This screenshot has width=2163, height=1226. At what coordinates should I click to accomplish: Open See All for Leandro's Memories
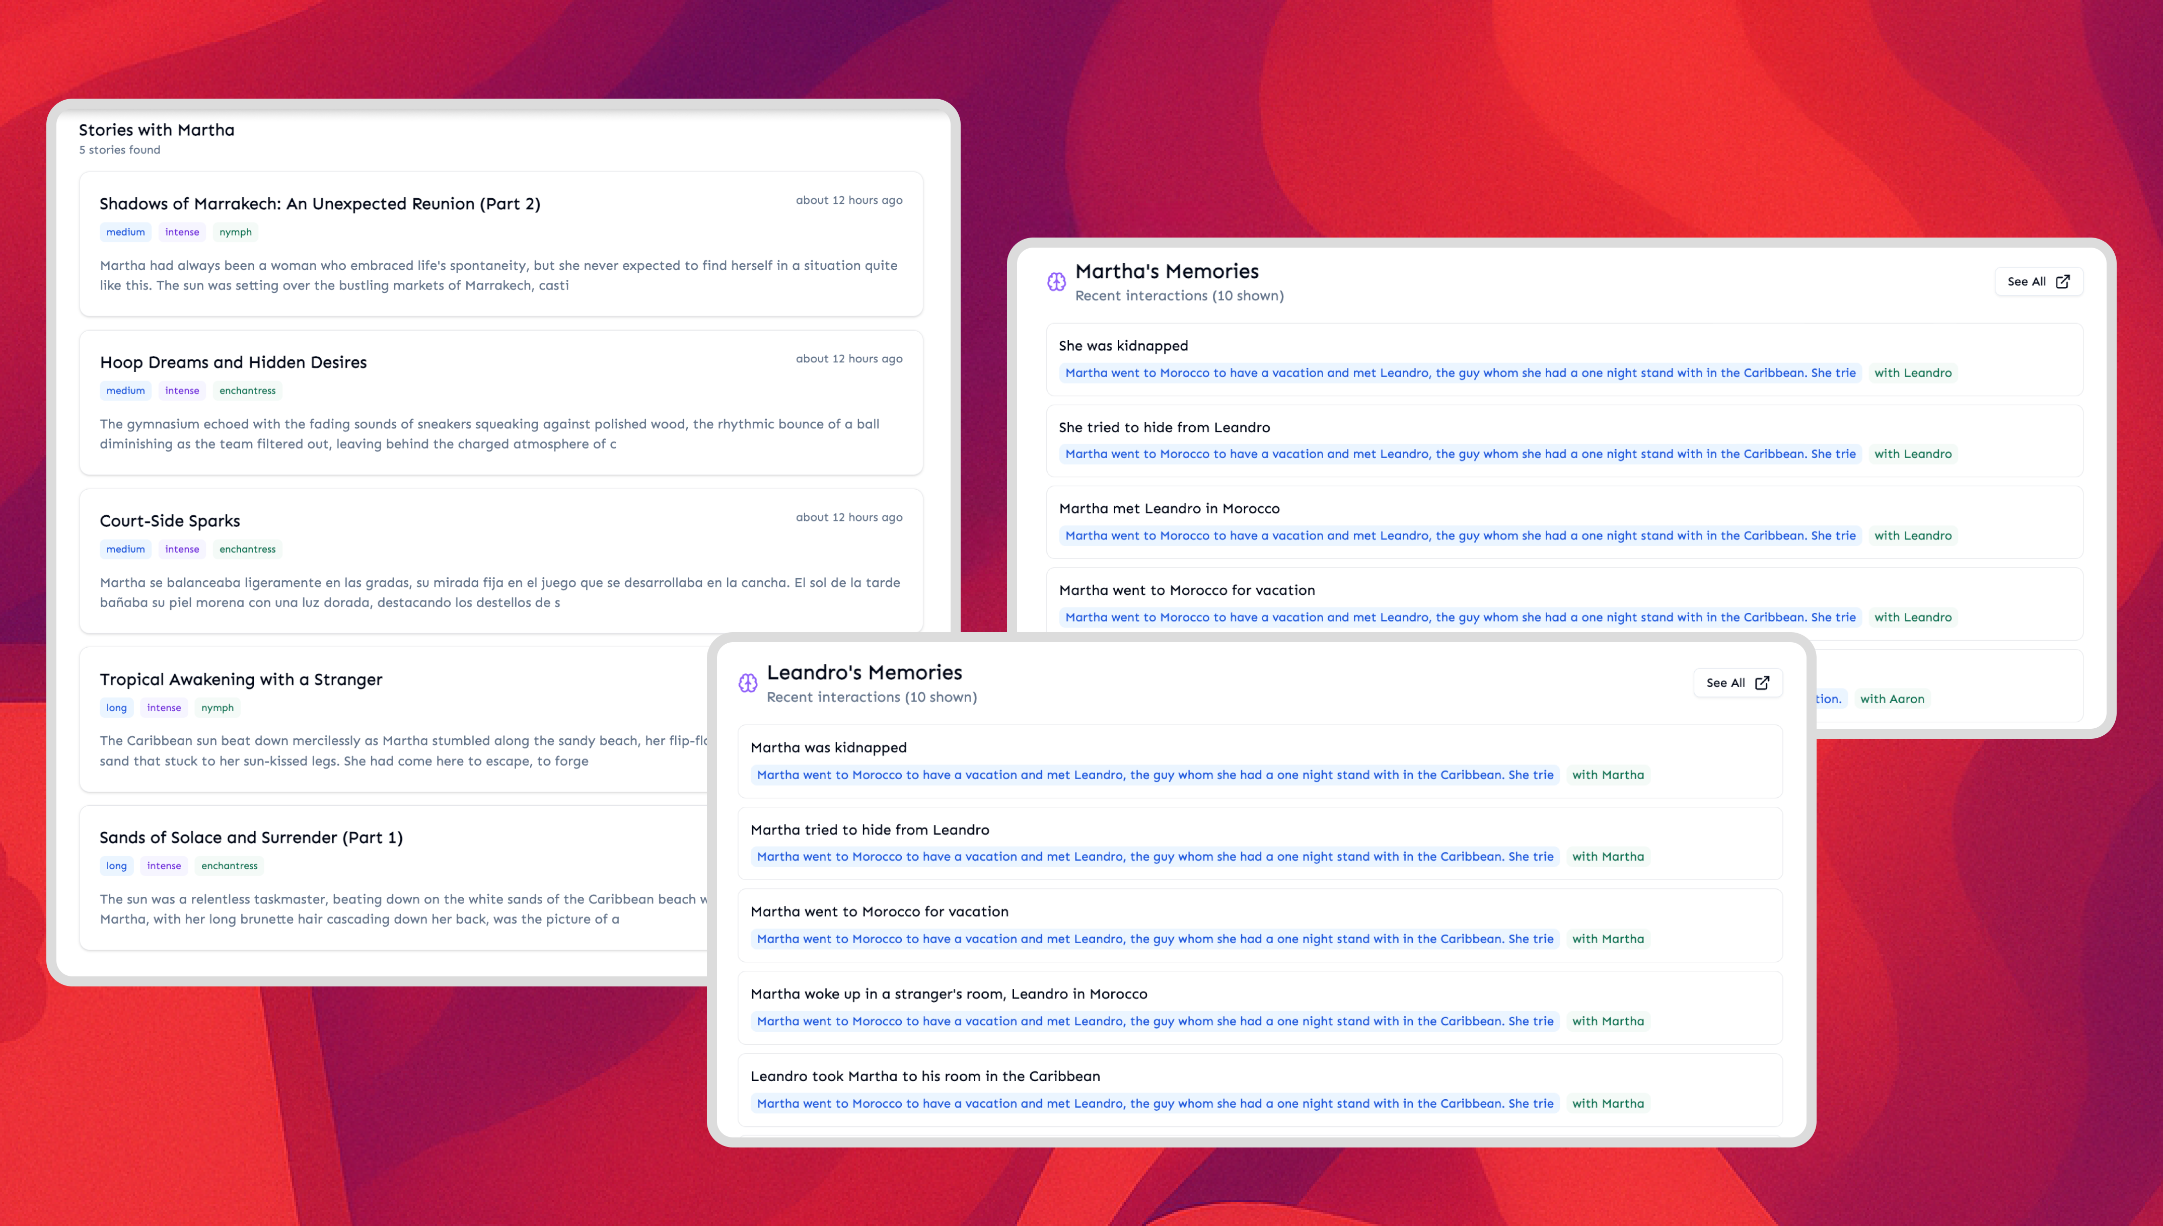[x=1737, y=683]
